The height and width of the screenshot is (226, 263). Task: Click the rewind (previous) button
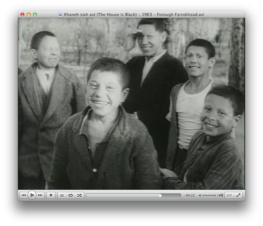[x=24, y=195]
